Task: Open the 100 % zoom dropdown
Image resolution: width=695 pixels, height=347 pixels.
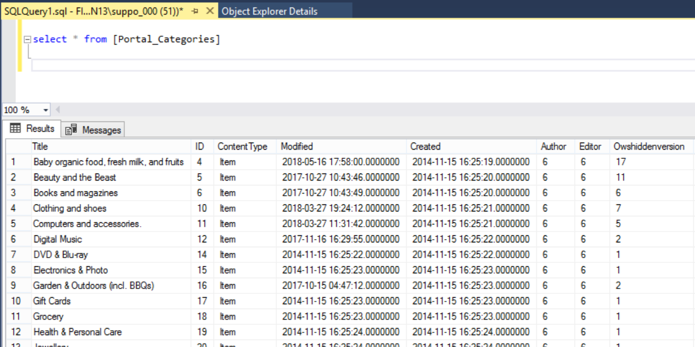Action: coord(46,110)
